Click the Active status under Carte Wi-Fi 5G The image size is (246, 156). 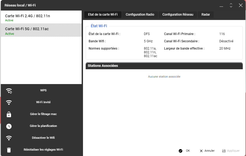click(9, 34)
